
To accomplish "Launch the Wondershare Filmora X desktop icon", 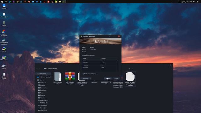I will click(4, 41).
